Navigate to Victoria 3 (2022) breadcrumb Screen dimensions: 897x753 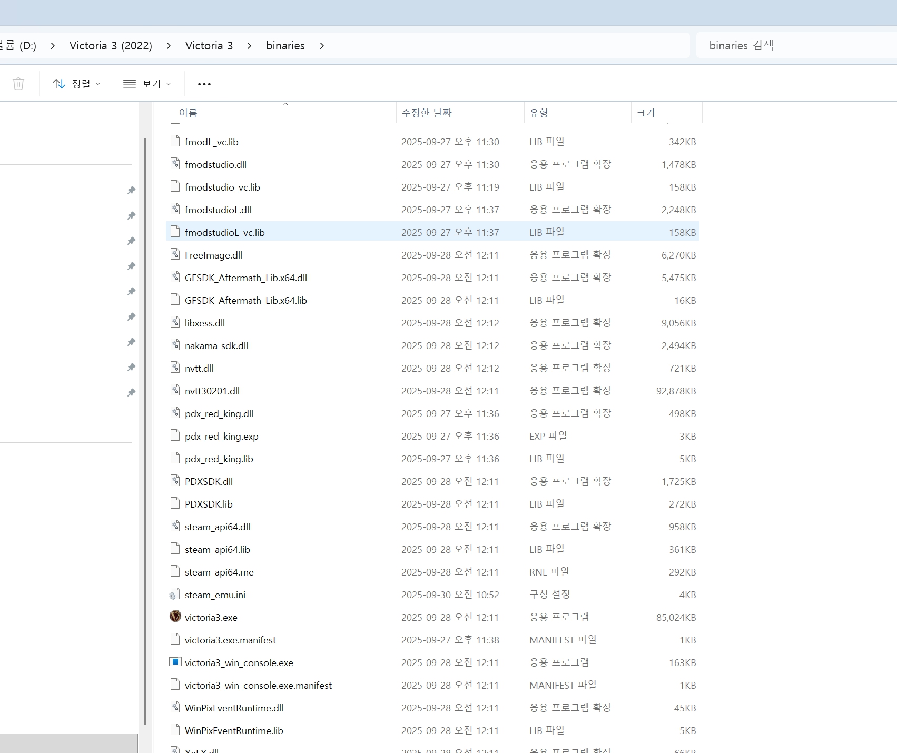click(111, 46)
